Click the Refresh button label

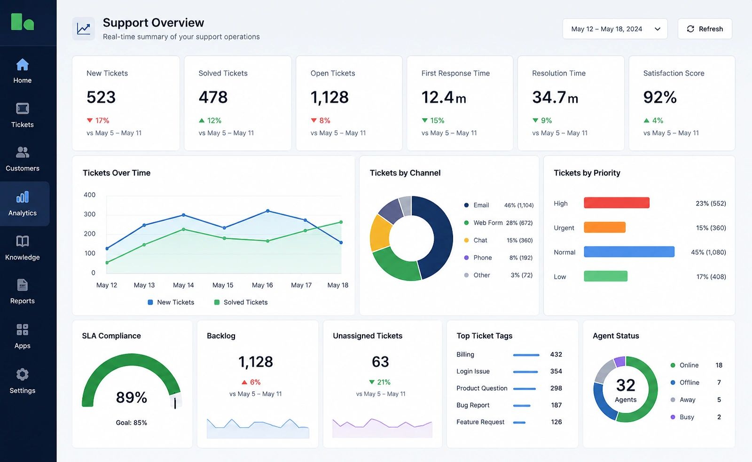711,29
